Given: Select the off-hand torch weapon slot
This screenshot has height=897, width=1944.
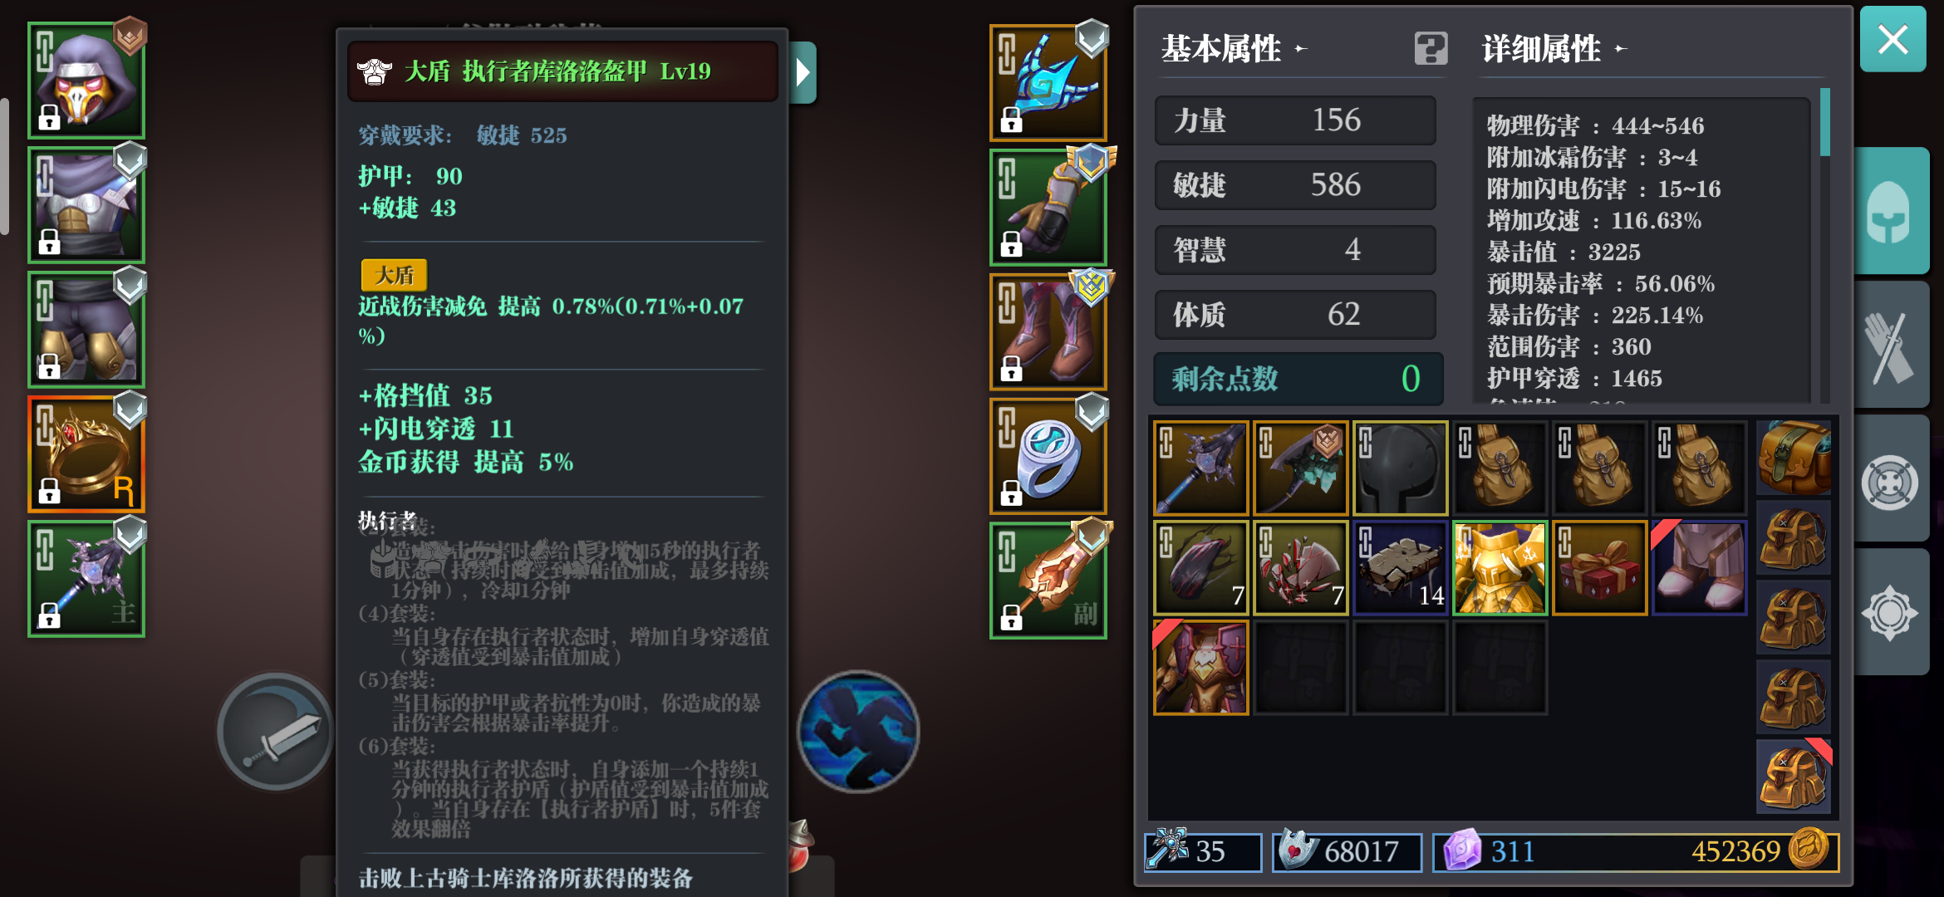Looking at the screenshot, I should [x=1048, y=580].
